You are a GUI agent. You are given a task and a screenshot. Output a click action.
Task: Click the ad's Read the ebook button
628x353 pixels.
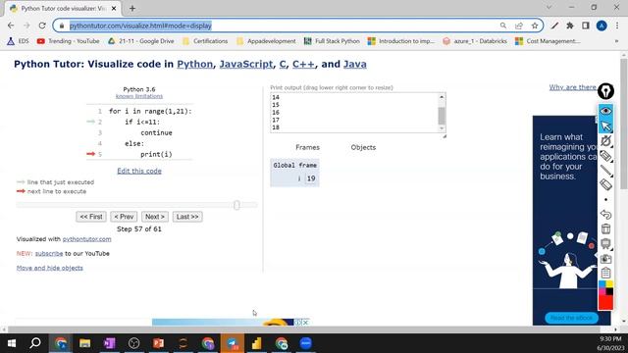pyautogui.click(x=571, y=318)
